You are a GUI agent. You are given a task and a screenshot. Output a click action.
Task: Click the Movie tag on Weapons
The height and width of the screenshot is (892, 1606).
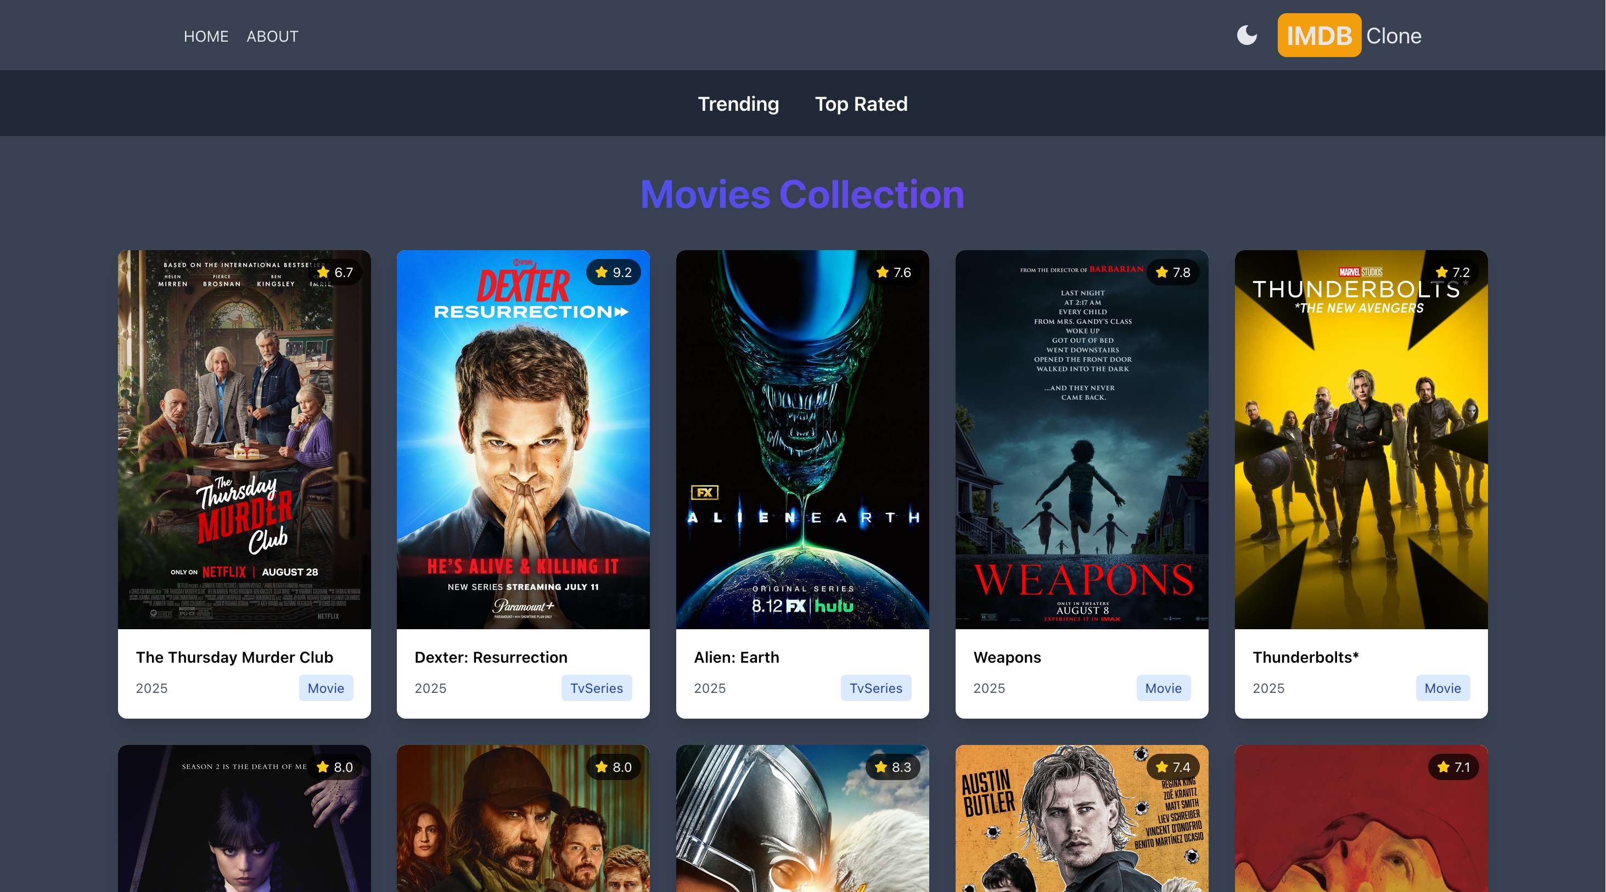[1164, 688]
